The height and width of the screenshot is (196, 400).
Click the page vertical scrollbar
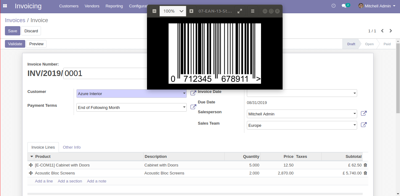point(398,78)
